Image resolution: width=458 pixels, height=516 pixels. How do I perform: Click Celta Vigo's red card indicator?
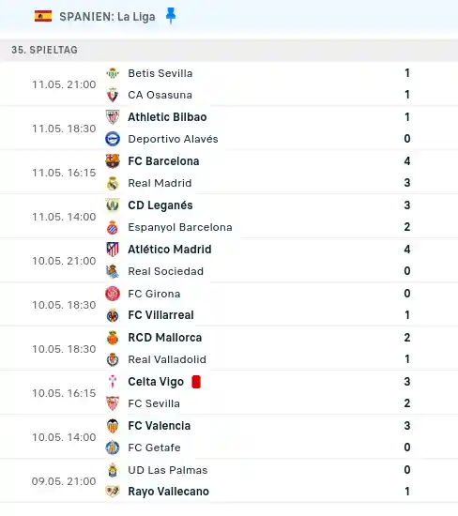click(x=196, y=382)
